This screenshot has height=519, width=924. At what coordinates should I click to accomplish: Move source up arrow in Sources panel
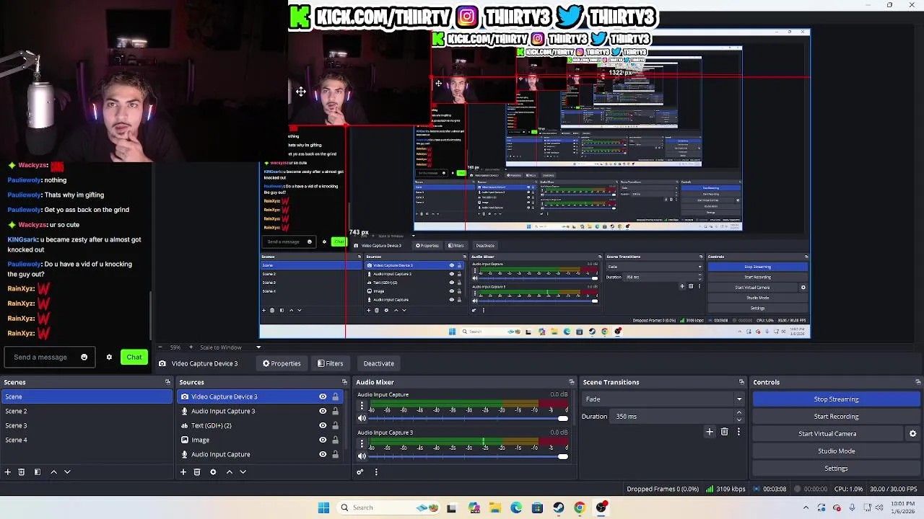tap(230, 471)
